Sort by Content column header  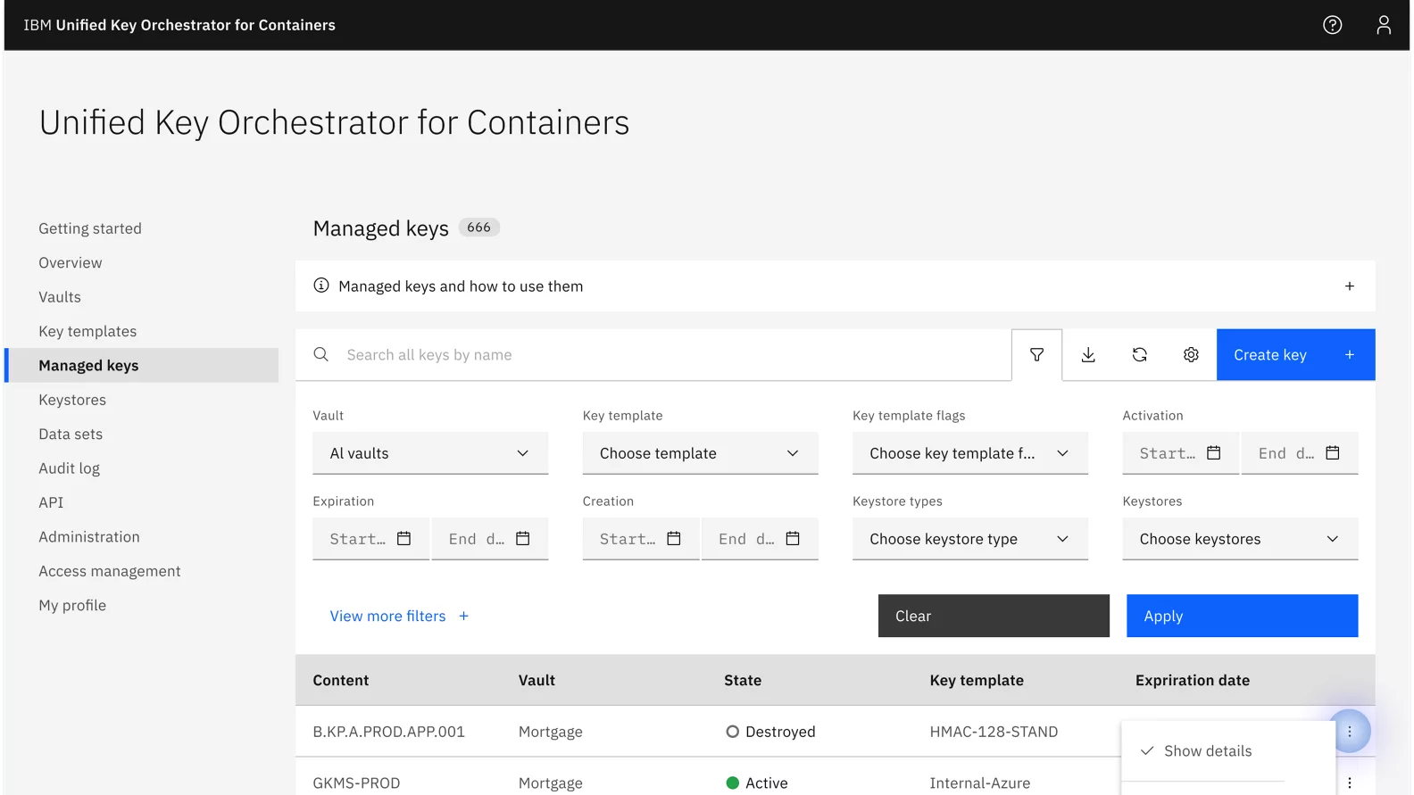(341, 680)
